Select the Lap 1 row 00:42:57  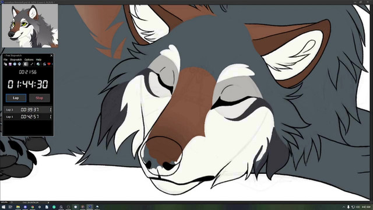coord(28,117)
